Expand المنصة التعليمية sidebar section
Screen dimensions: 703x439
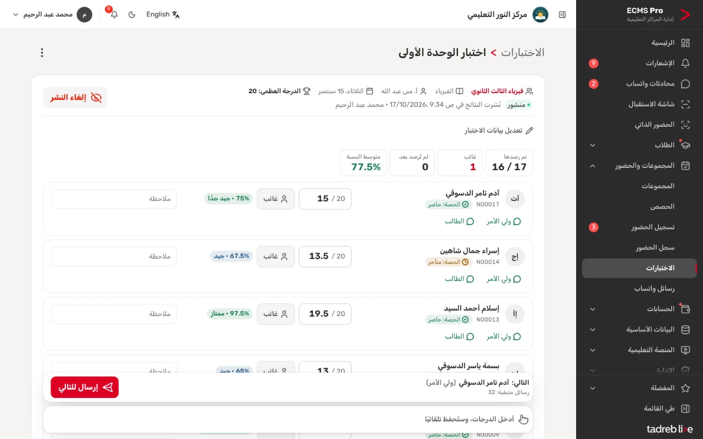click(639, 350)
